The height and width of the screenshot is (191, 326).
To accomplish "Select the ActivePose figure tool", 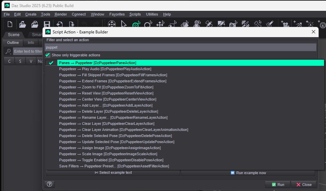I will tap(197, 24).
